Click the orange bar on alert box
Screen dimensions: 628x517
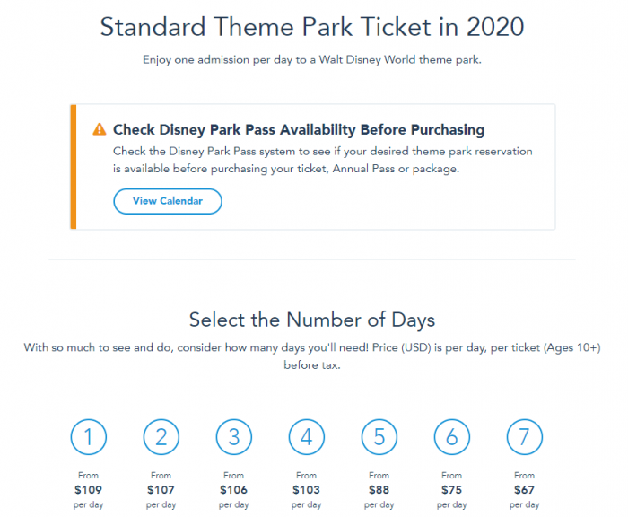[74, 167]
